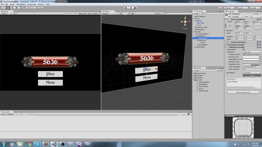Open Rect Transform gear settings icon
This screenshot has width=262, height=147.
pyautogui.click(x=260, y=19)
